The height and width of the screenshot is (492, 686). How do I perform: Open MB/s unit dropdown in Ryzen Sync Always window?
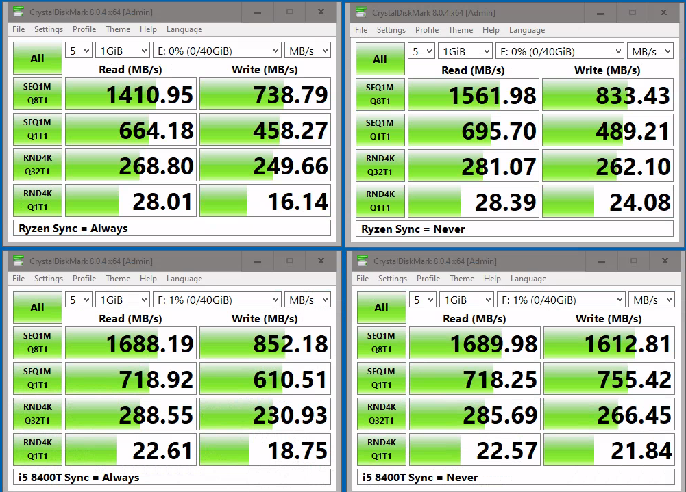pyautogui.click(x=308, y=51)
